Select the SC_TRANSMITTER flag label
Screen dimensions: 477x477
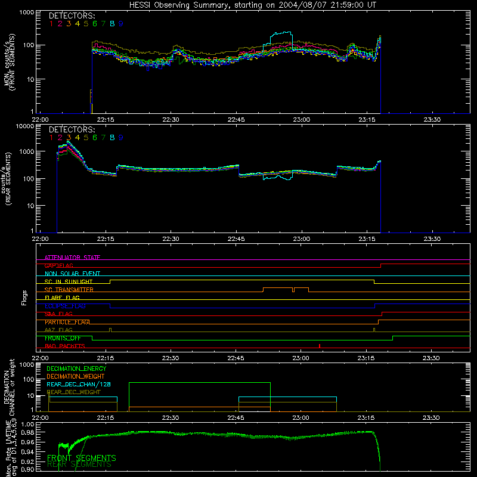click(69, 290)
